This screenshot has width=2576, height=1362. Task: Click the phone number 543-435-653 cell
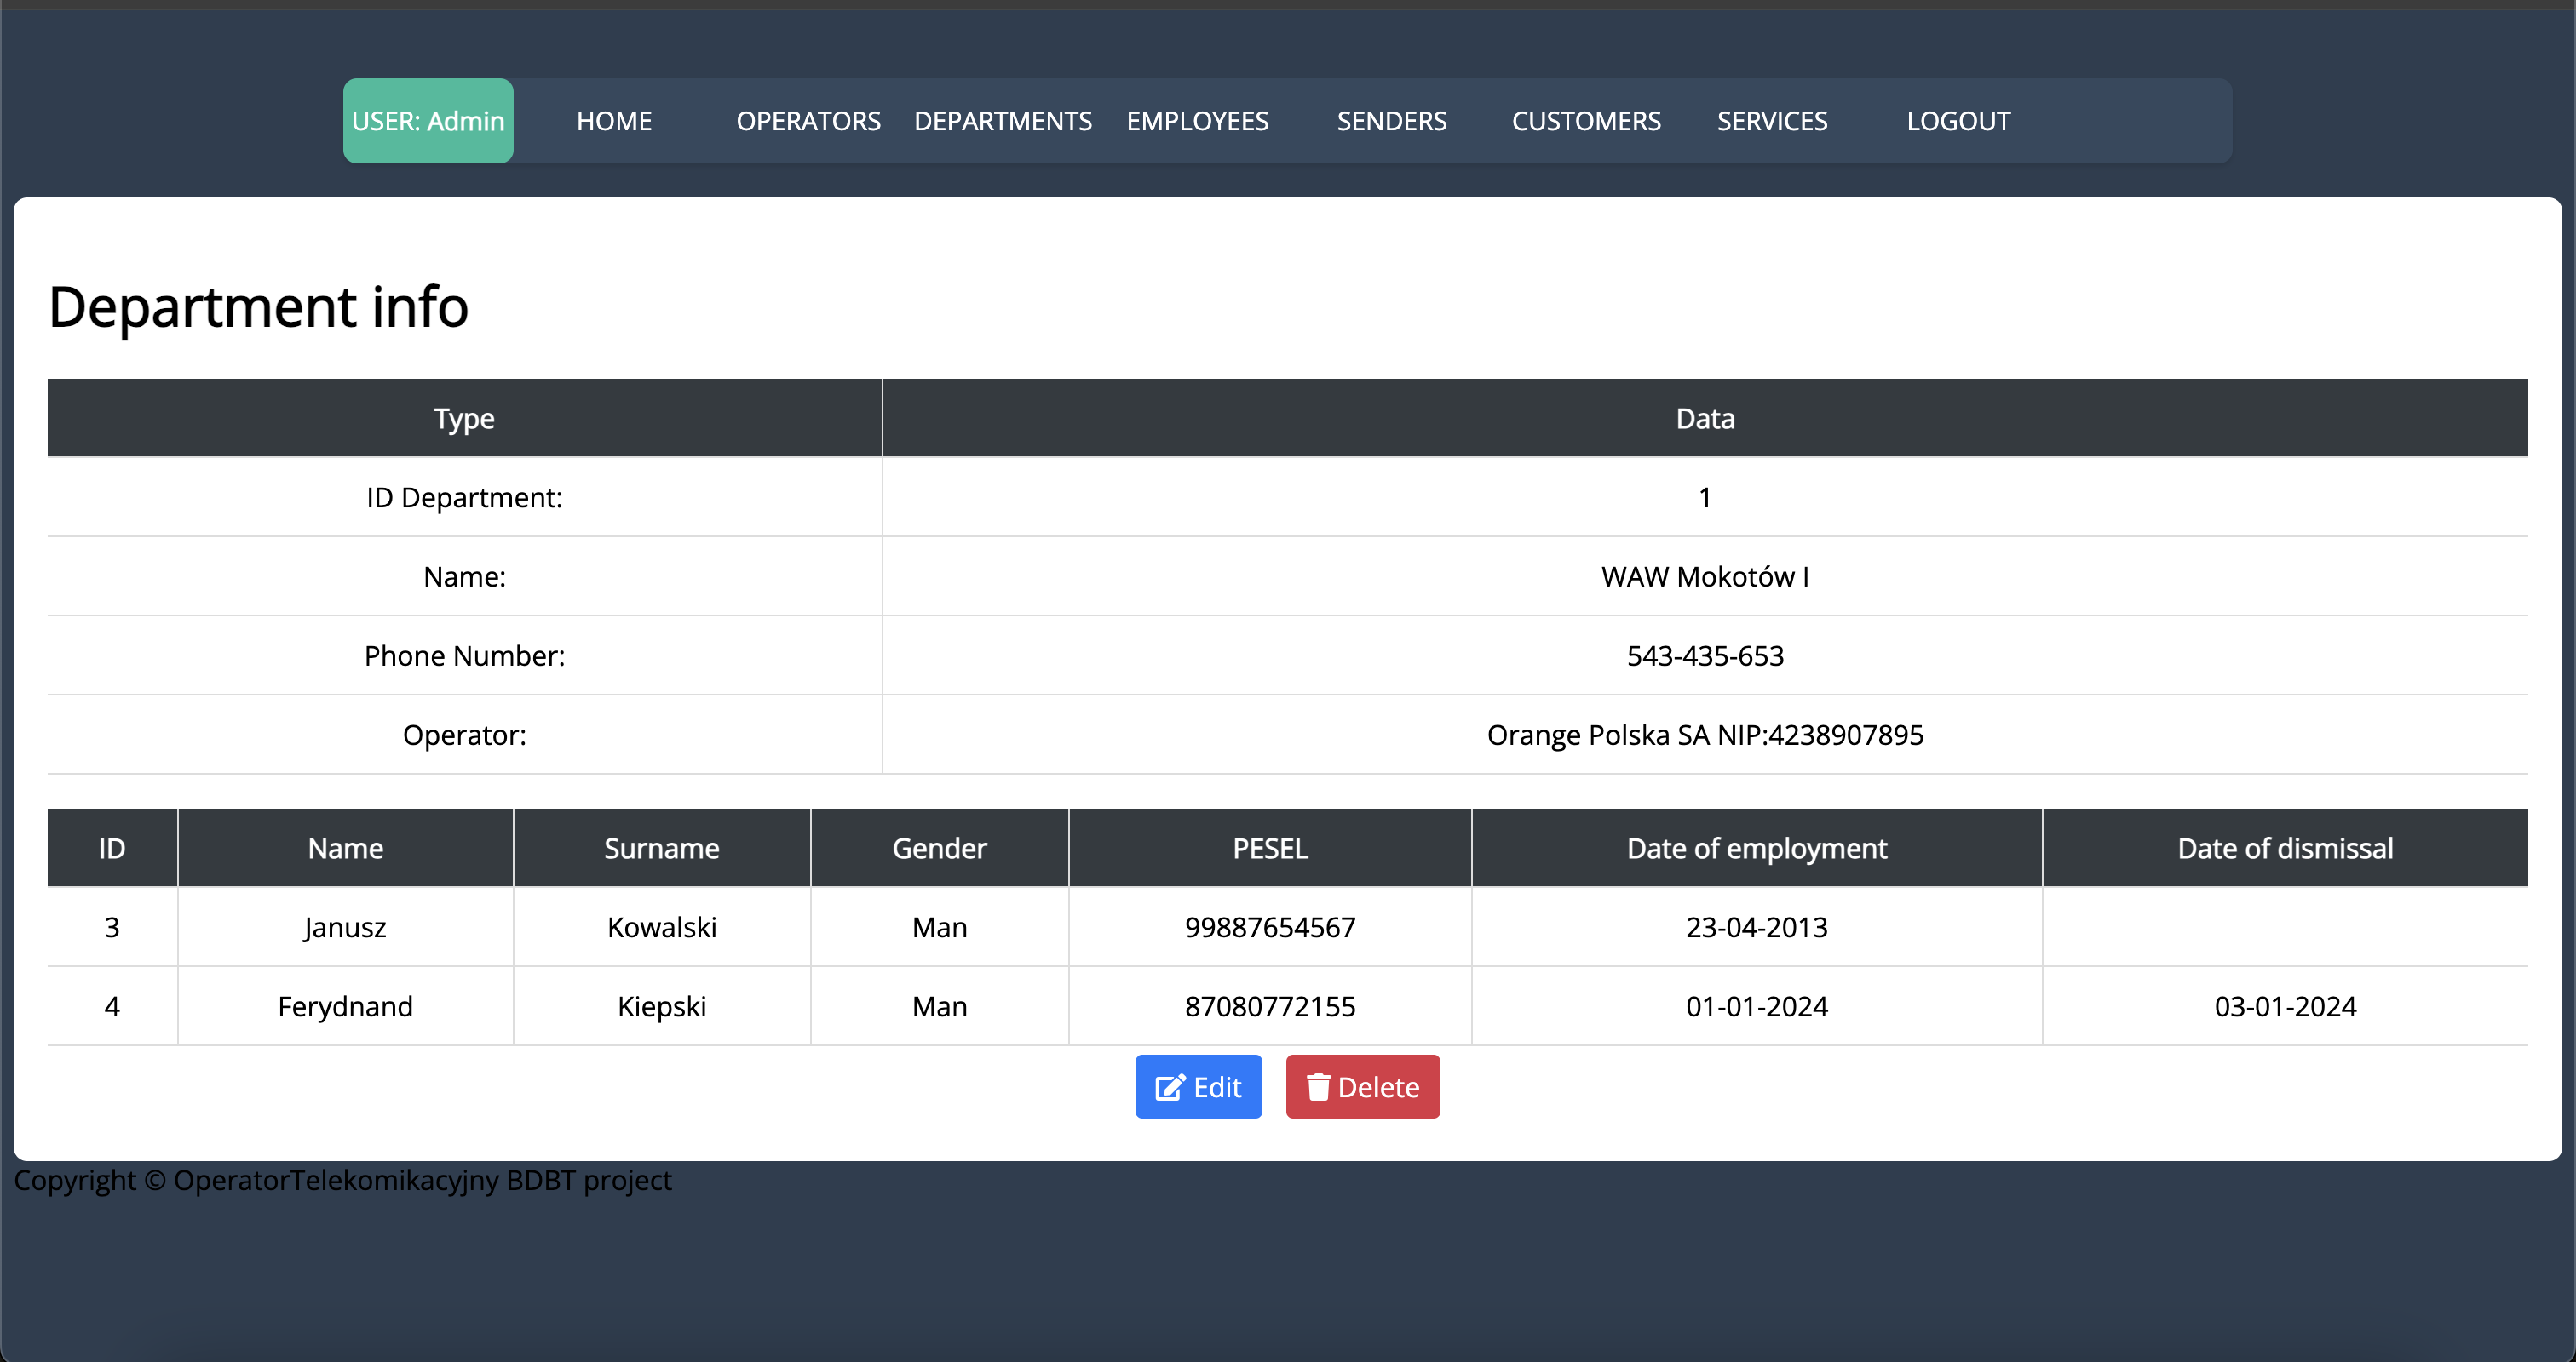point(1704,656)
